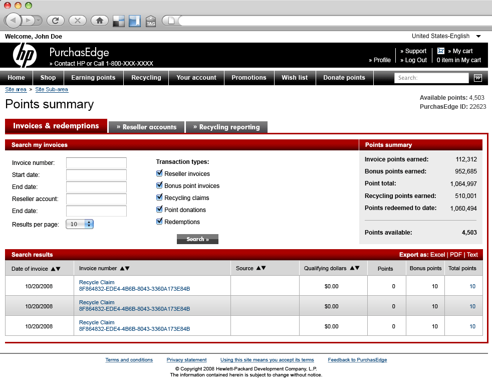Click the browser stop loading button
Viewport: 492px width, 391px height.
click(x=77, y=21)
